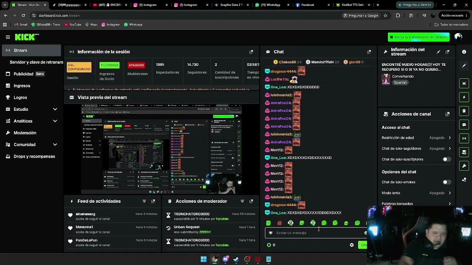
Task: Open the Windows Start menu
Action: click(204, 259)
